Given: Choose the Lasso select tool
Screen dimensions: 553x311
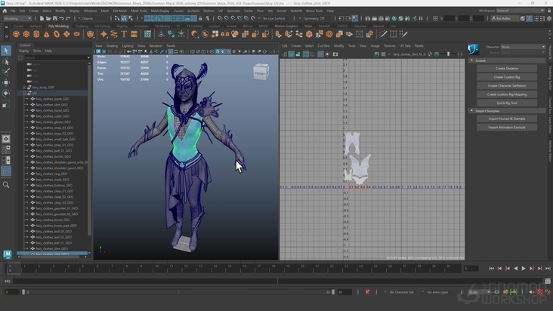Looking at the screenshot, I should [6, 62].
